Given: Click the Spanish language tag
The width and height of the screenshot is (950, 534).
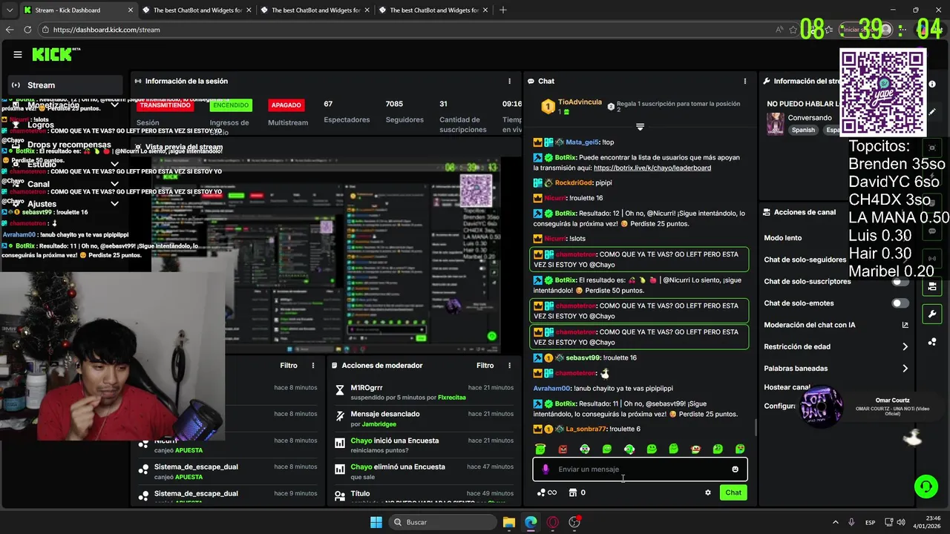Looking at the screenshot, I should point(803,130).
